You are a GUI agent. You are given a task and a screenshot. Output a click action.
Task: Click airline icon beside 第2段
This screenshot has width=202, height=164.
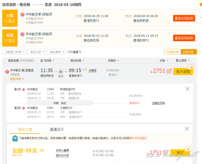(x=23, y=108)
